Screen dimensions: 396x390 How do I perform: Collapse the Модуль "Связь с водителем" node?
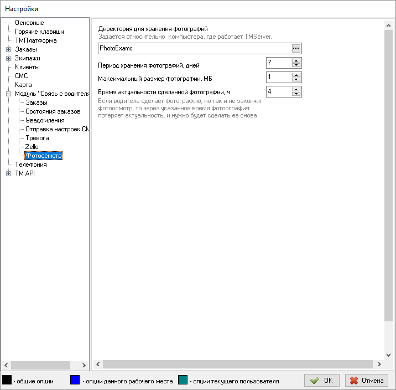(x=8, y=94)
